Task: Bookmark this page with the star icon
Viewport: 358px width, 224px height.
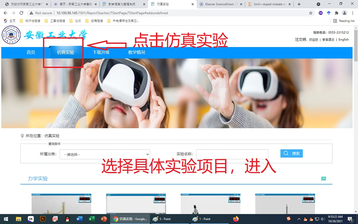Action: coord(310,13)
